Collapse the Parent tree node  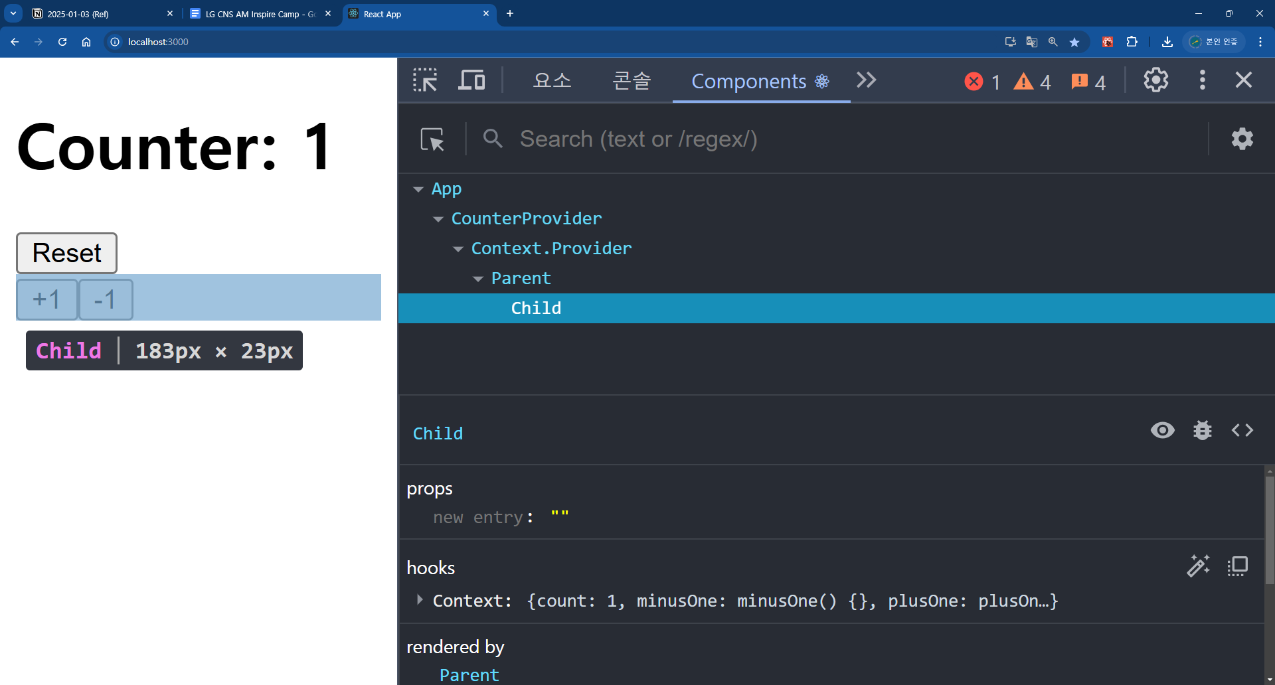click(478, 279)
